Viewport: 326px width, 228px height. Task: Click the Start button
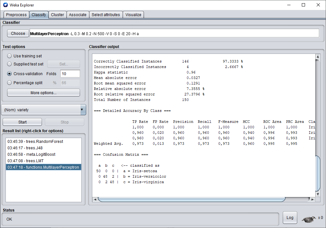22,122
